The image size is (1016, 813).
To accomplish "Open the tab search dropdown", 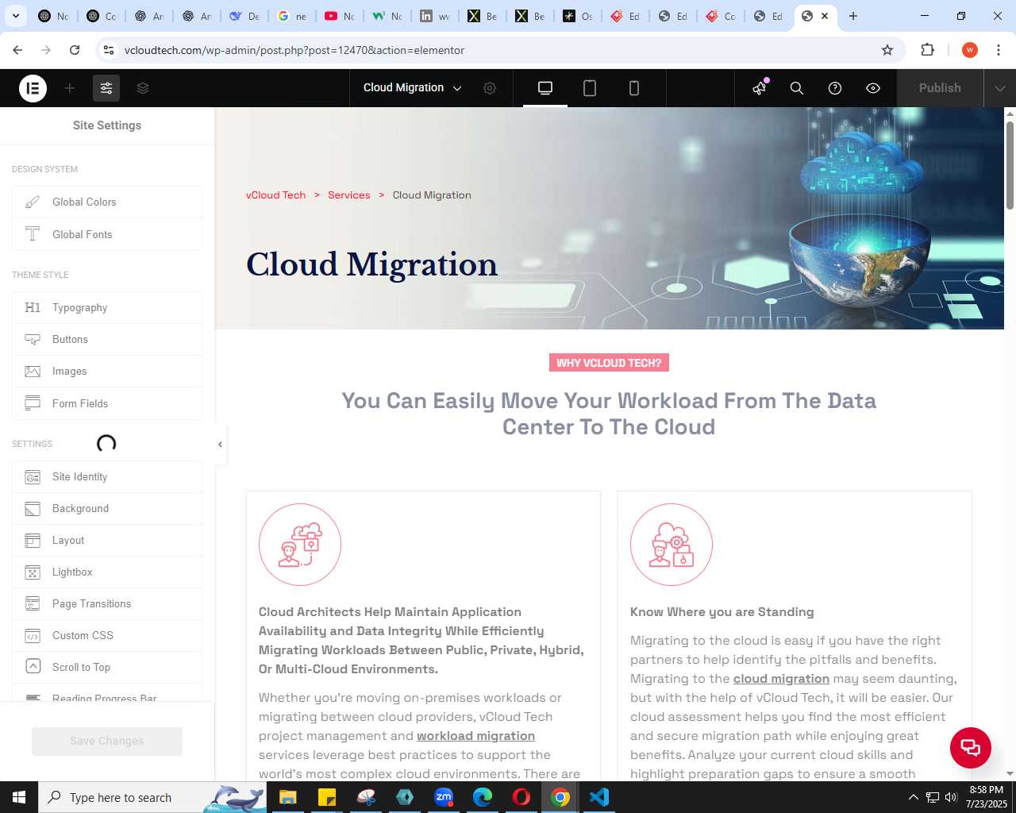I will tap(16, 16).
